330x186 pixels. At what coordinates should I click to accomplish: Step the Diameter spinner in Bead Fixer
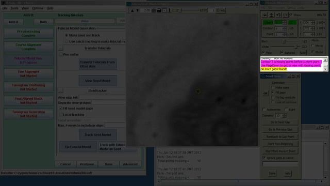click(x=285, y=116)
